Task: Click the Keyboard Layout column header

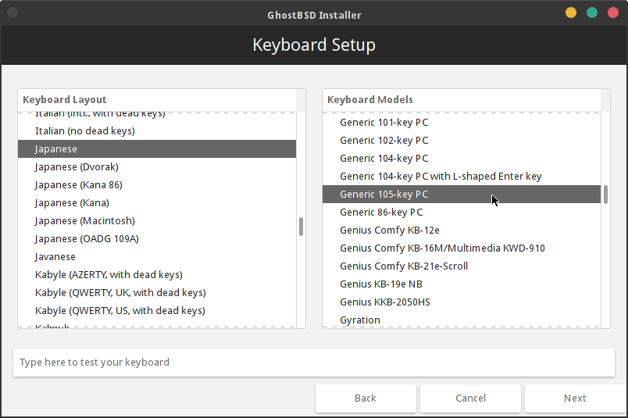Action: pyautogui.click(x=156, y=100)
